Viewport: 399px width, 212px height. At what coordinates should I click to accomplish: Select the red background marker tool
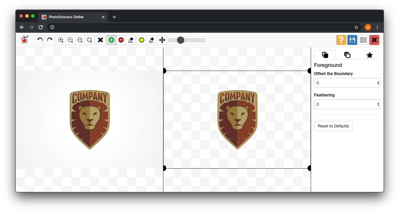(121, 40)
